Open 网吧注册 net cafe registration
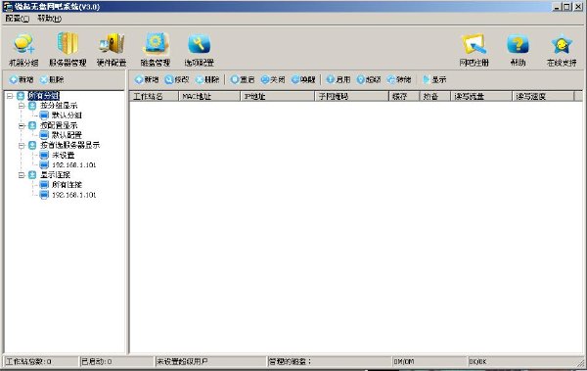 (x=474, y=49)
